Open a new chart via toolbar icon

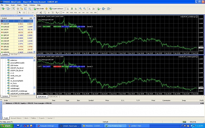tap(3, 9)
